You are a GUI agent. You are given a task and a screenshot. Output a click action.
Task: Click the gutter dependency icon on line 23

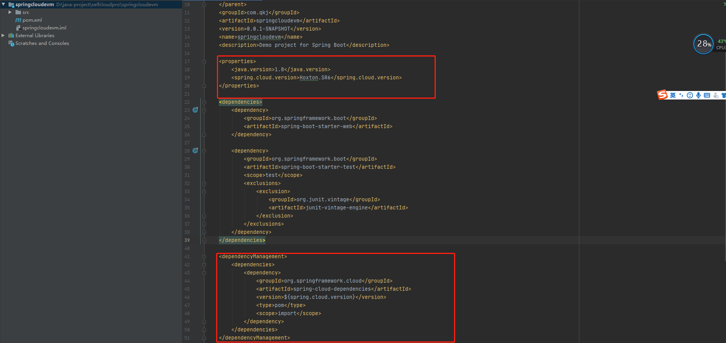pos(195,110)
